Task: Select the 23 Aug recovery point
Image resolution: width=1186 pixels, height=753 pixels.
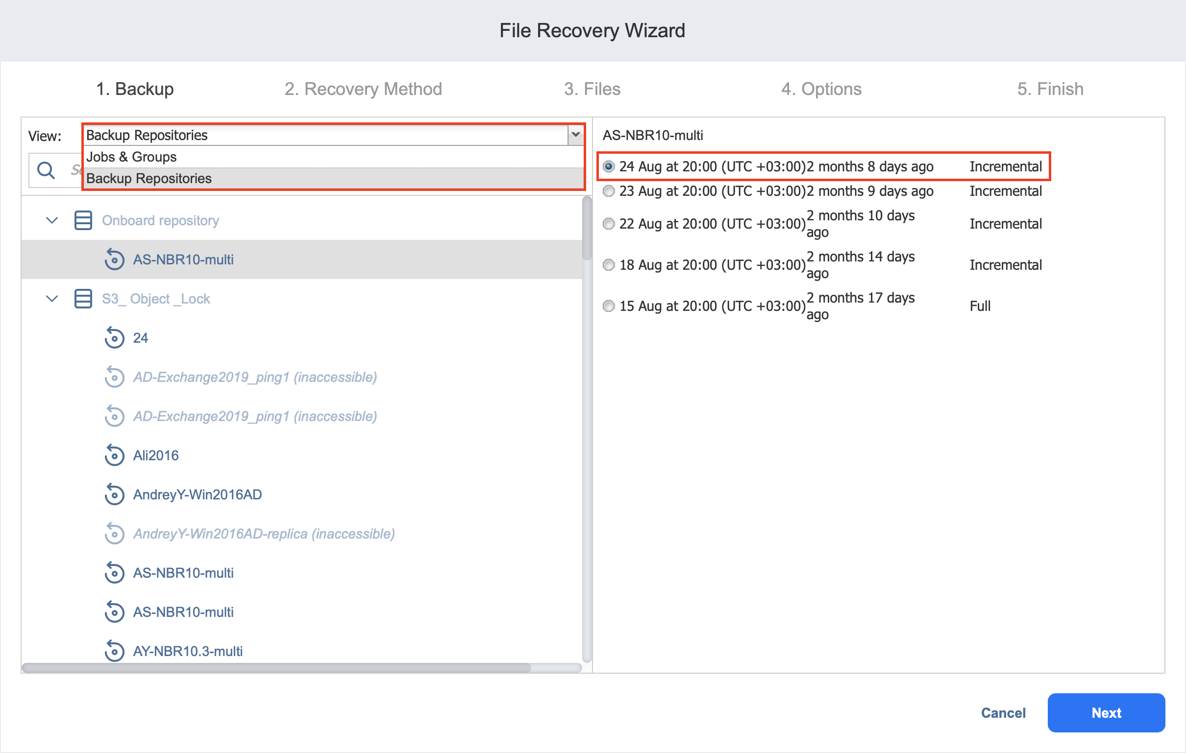Action: tap(608, 191)
